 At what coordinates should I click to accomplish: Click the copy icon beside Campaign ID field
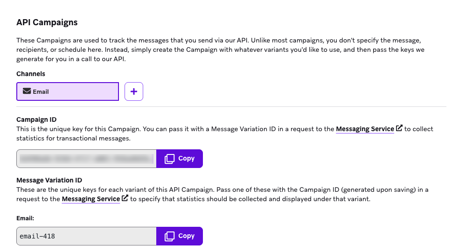tap(169, 159)
